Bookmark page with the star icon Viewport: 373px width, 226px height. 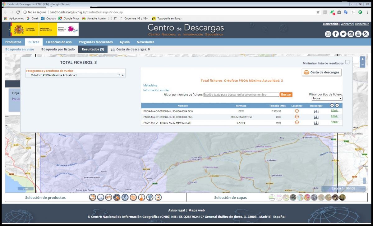pyautogui.click(x=318, y=12)
